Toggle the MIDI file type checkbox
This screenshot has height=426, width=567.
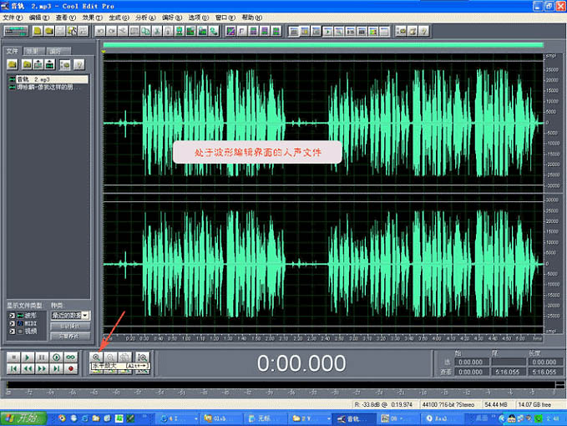[x=11, y=323]
